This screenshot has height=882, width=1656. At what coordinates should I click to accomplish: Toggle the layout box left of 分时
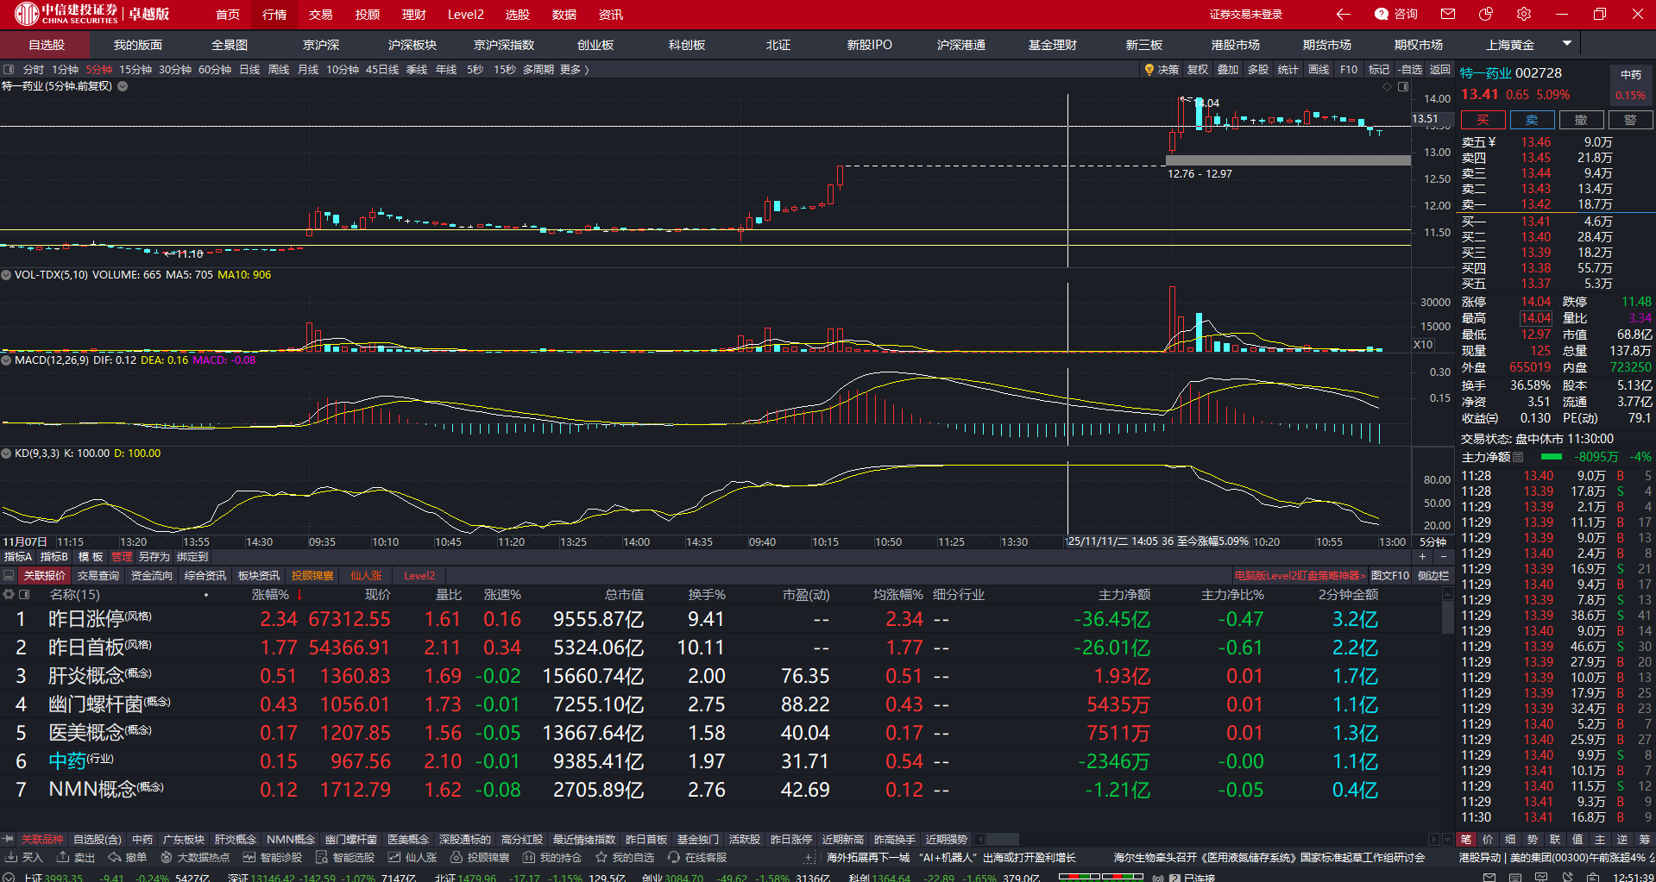(x=9, y=70)
